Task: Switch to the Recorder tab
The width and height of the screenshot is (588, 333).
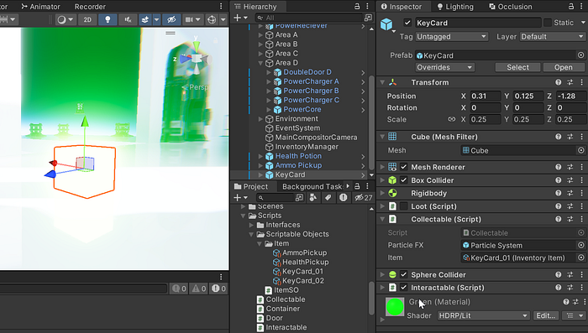Action: [x=90, y=7]
